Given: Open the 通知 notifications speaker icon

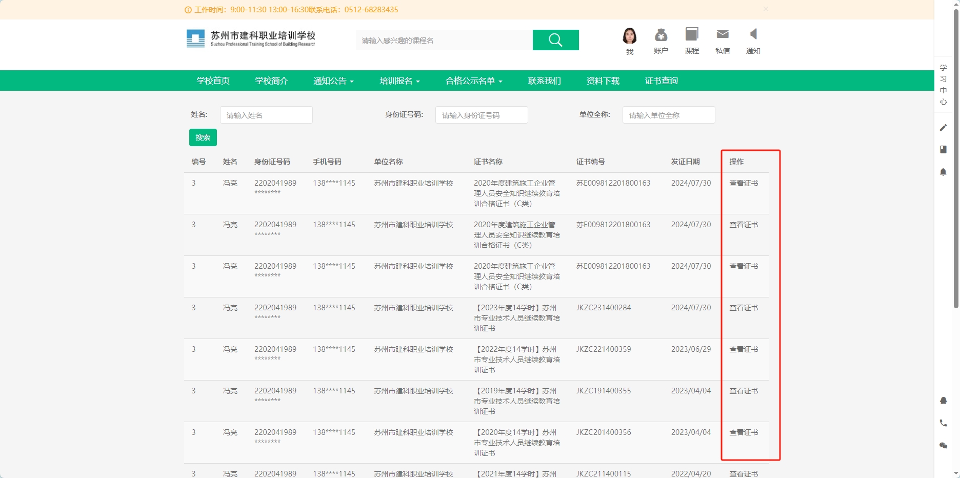Looking at the screenshot, I should [x=753, y=41].
